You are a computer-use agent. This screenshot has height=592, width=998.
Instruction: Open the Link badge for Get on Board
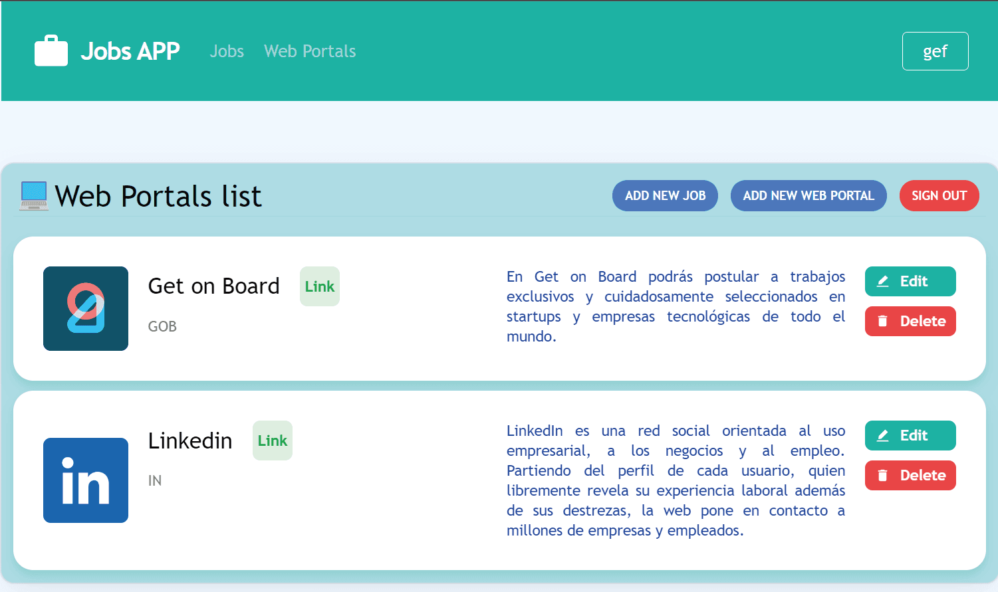coord(320,286)
